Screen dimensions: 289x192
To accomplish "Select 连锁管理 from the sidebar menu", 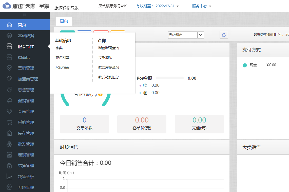I will pos(26,155).
